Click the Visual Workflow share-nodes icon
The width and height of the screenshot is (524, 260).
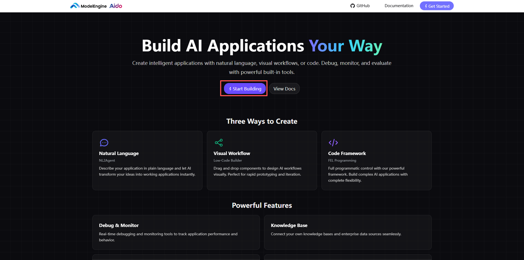tap(219, 143)
